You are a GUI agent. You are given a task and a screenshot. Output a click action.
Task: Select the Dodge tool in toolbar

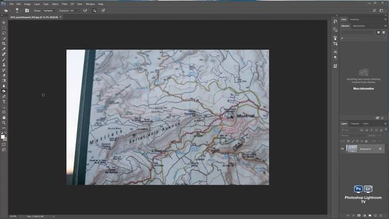pos(4,91)
